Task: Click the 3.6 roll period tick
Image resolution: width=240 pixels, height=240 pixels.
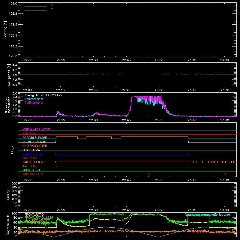Action: point(15,85)
